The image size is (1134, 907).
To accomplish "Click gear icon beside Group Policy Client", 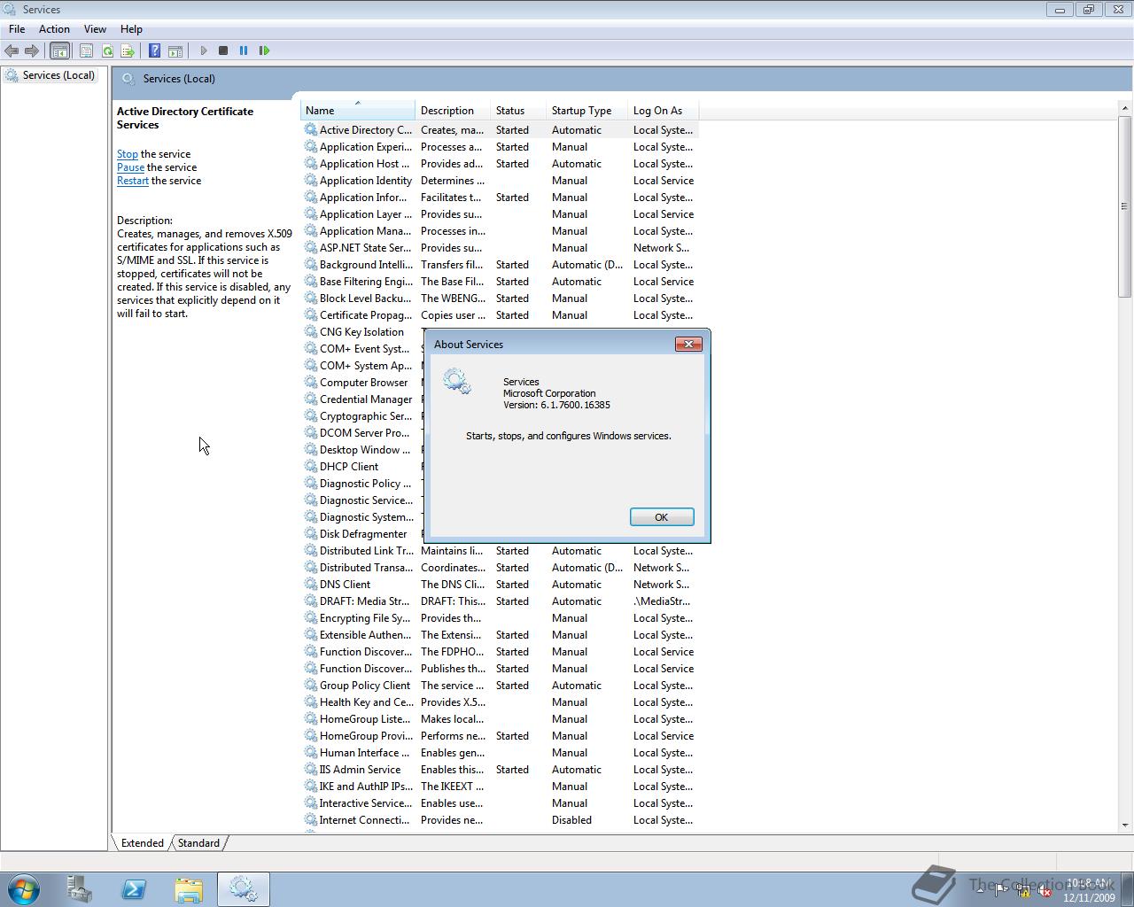I will [311, 685].
